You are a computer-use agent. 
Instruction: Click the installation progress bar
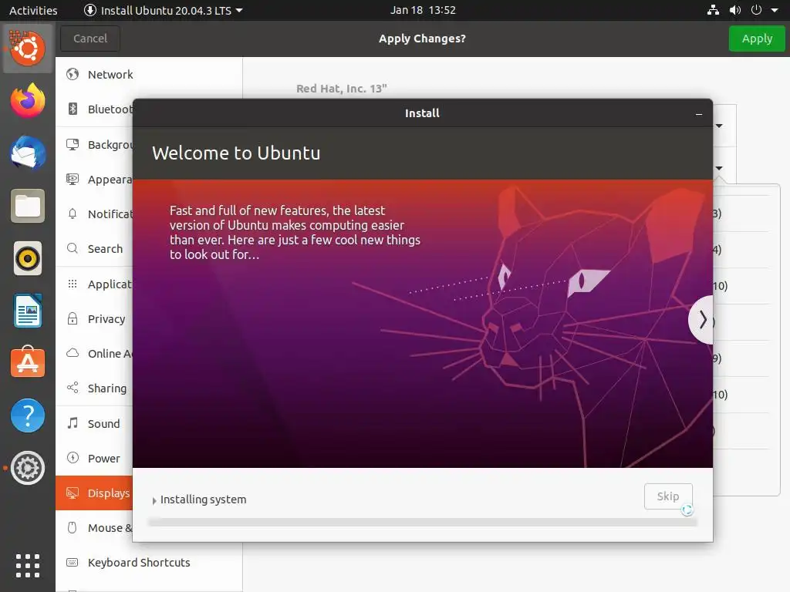tap(422, 523)
